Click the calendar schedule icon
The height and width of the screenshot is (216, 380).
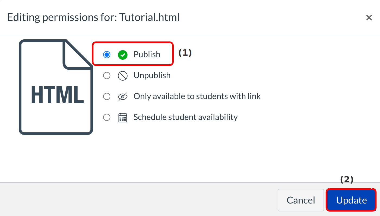[123, 117]
